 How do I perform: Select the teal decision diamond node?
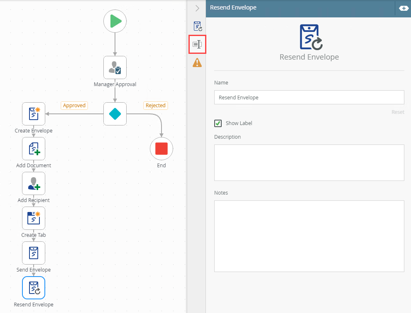click(x=115, y=114)
